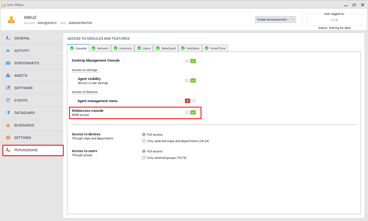The image size is (368, 221).
Task: Switch to the Network tab
Action: point(100,48)
